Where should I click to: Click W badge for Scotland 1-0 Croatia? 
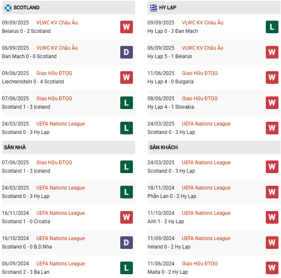tap(126, 217)
